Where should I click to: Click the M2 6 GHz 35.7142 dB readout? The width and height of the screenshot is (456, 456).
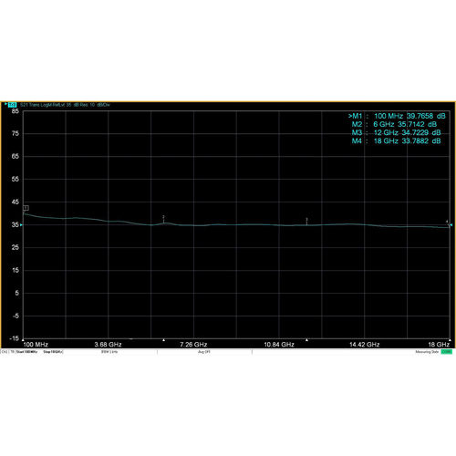click(394, 124)
